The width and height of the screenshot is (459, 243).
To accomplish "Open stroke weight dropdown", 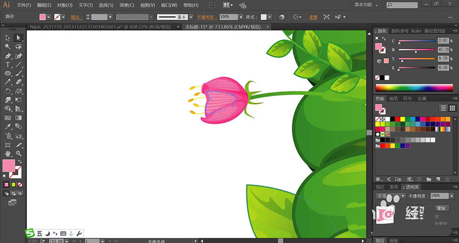I will [110, 17].
